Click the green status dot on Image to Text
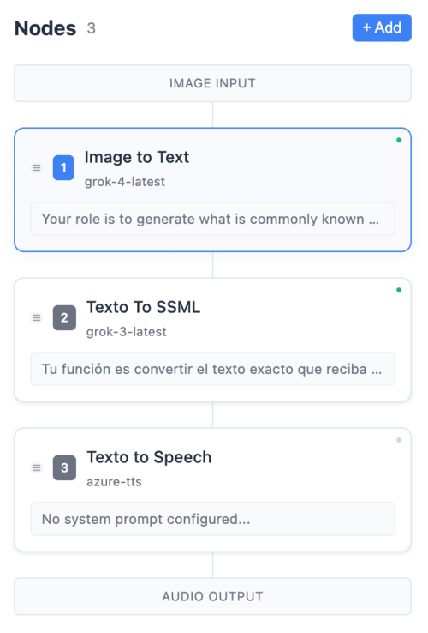This screenshot has width=428, height=633. tap(399, 140)
